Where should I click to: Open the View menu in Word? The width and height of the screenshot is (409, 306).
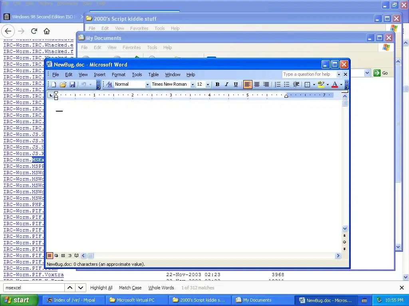83,75
